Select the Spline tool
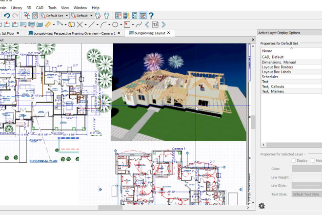The width and height of the screenshot is (322, 215). tap(139, 25)
